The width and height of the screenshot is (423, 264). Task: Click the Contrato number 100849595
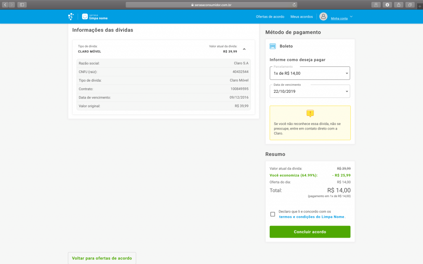tap(240, 89)
